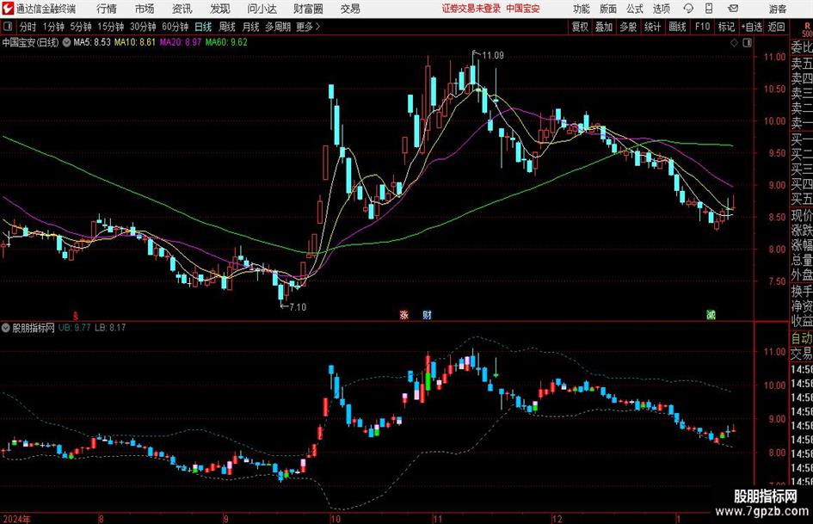Switch to 30分钟 period
The image size is (813, 524).
click(x=143, y=27)
